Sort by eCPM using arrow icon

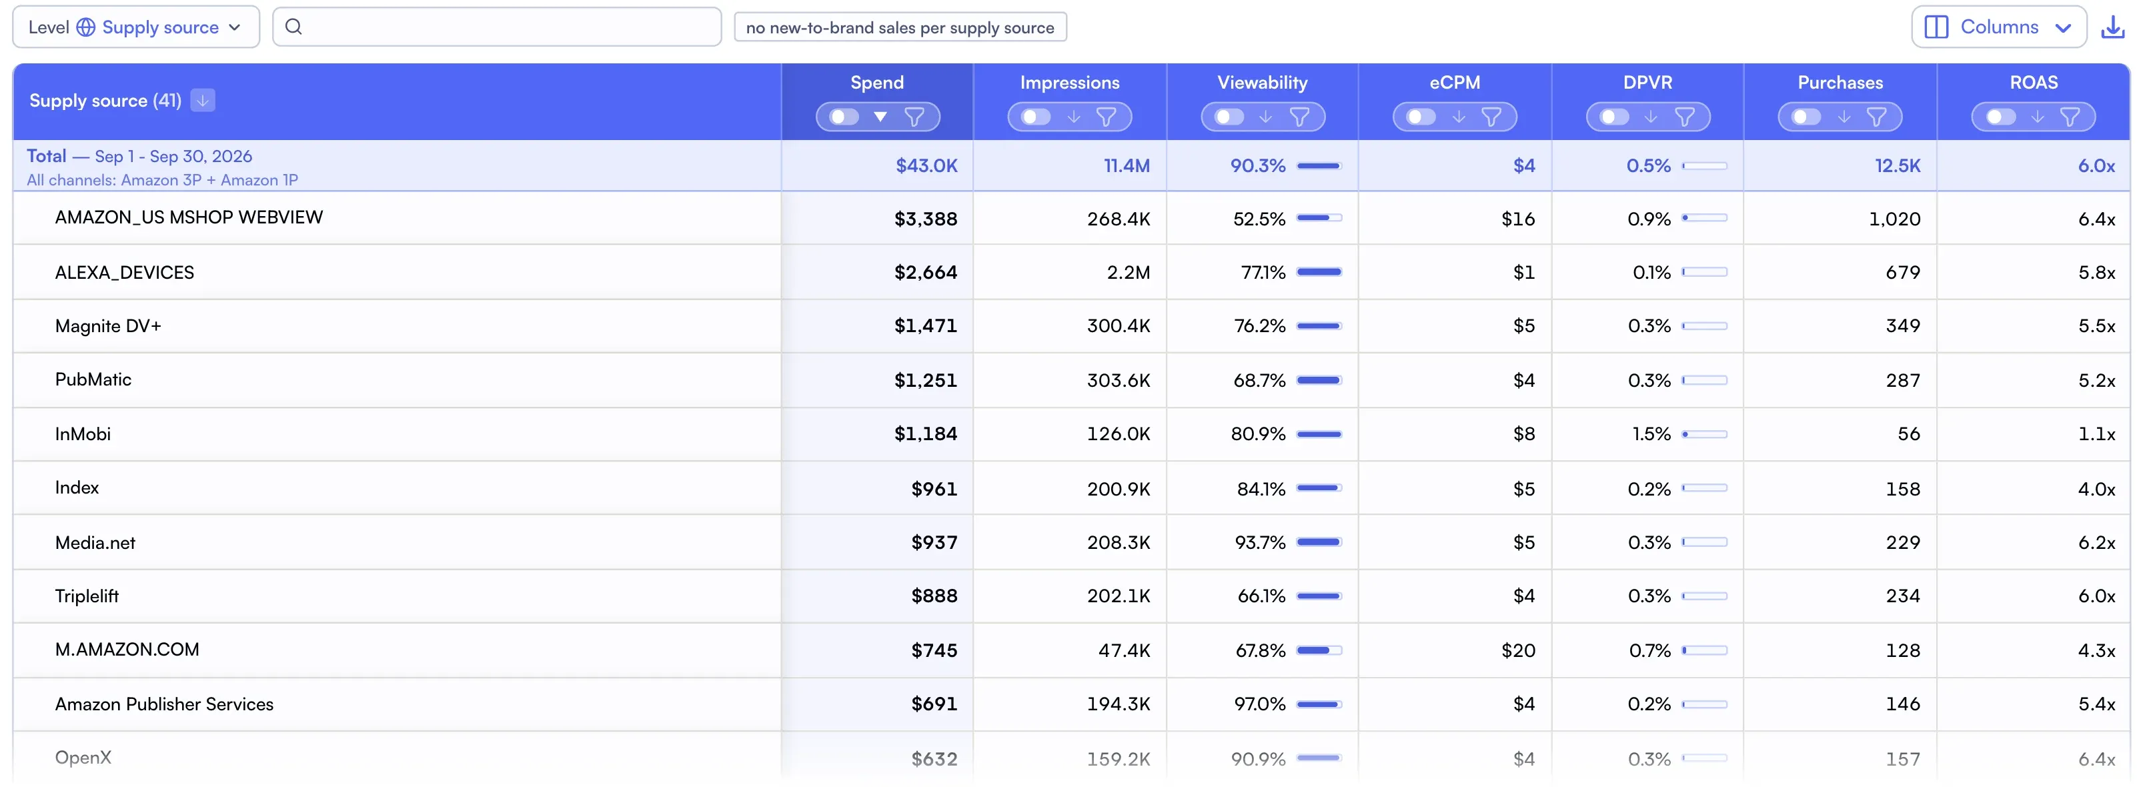pyautogui.click(x=1459, y=117)
